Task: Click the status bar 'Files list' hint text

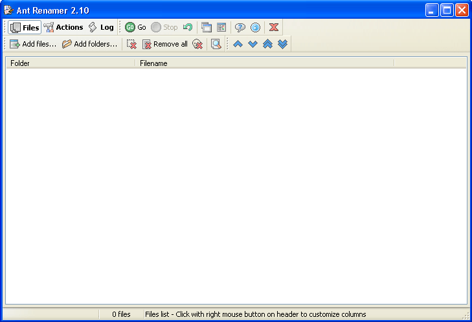Action: click(x=256, y=314)
